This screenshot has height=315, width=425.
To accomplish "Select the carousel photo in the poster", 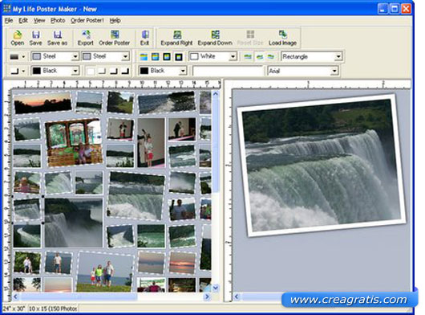I will pyautogui.click(x=74, y=142).
